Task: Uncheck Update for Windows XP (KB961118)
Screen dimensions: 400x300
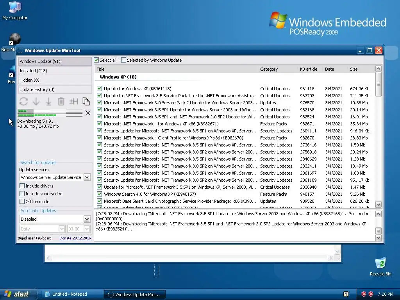Action: click(100, 89)
